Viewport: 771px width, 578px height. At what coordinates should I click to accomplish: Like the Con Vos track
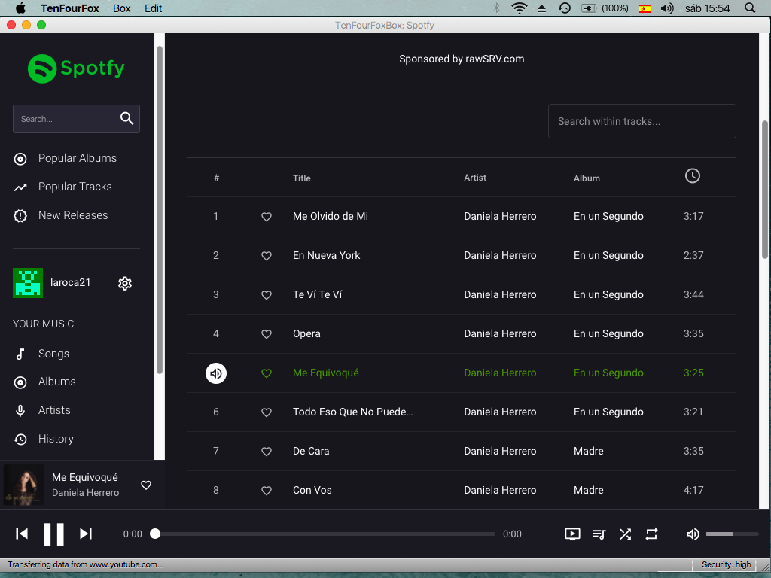(x=267, y=491)
